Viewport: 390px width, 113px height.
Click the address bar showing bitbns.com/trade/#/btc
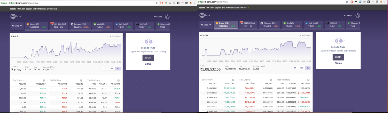coord(271,2)
